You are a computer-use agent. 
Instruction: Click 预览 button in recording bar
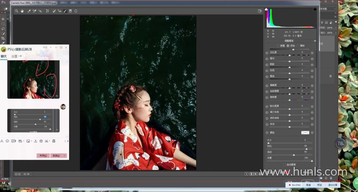point(320,185)
